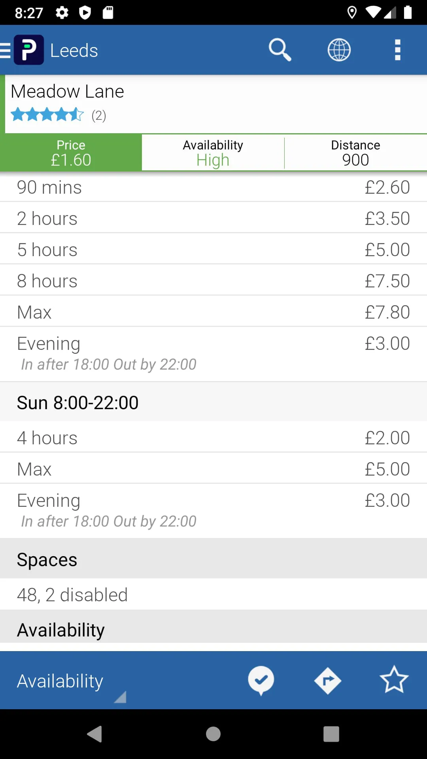Tap the star rating for Meadow Lane

[x=47, y=115]
